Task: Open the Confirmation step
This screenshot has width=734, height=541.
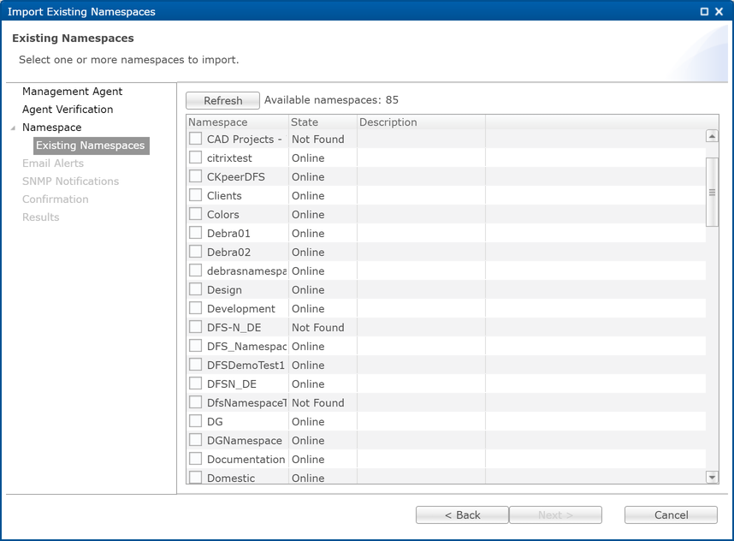Action: pyautogui.click(x=56, y=199)
